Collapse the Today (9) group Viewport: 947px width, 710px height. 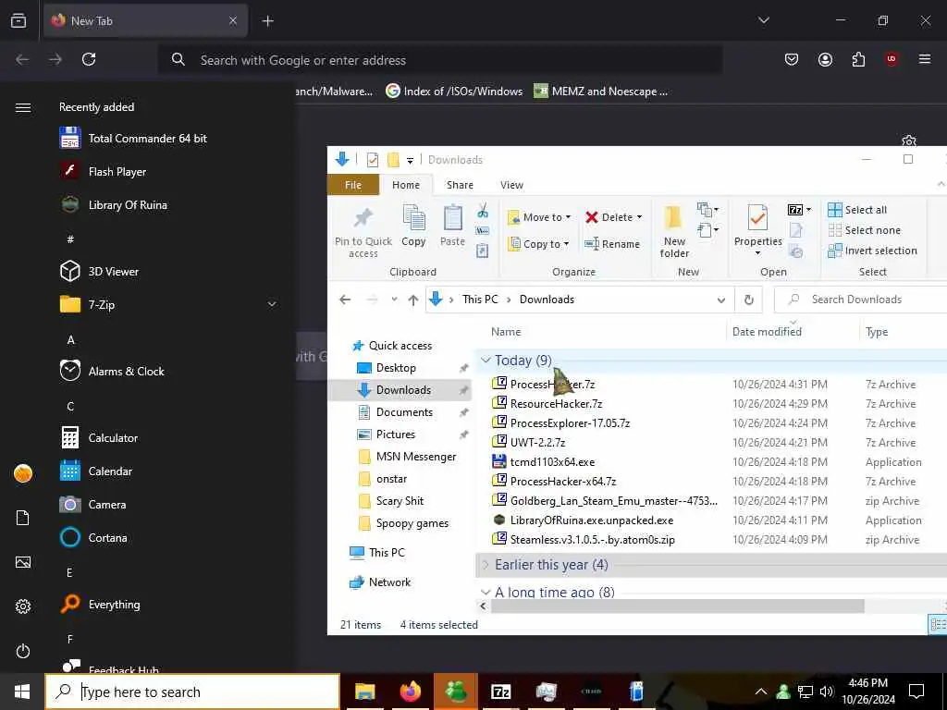coord(486,360)
